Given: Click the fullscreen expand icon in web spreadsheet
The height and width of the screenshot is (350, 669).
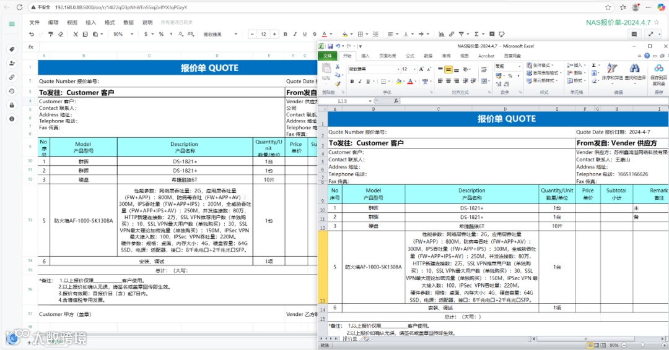Looking at the screenshot, I should coord(650,34).
